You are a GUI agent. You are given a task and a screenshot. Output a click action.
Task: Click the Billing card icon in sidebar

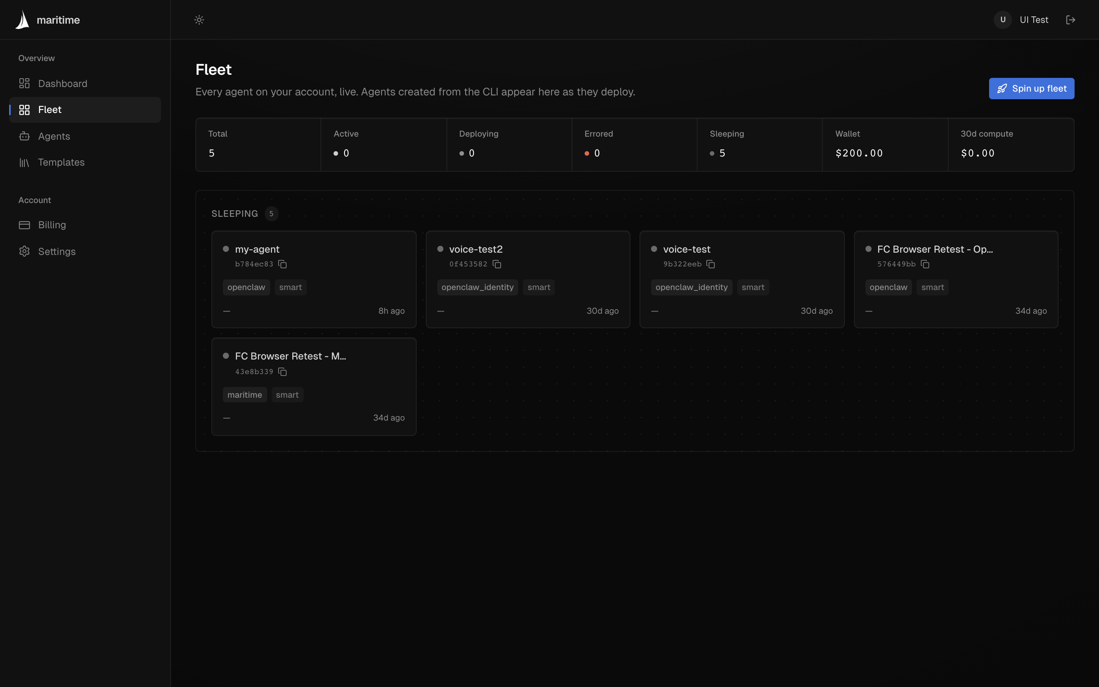[x=24, y=225]
